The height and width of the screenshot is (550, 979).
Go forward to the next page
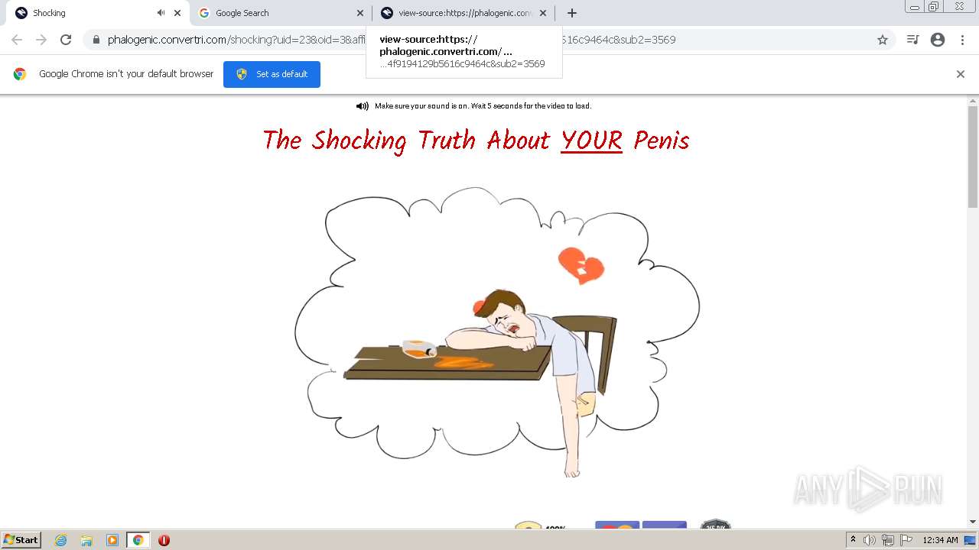click(41, 40)
